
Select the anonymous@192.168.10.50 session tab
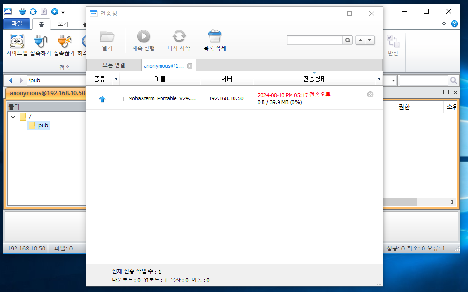click(x=47, y=93)
